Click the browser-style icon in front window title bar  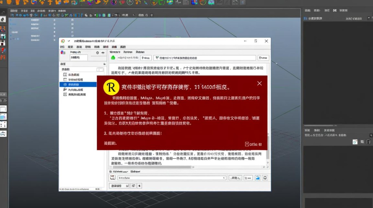tap(63, 41)
